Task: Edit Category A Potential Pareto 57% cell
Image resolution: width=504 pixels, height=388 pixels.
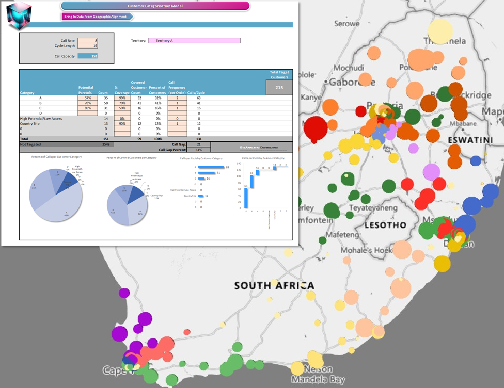Action: point(87,98)
